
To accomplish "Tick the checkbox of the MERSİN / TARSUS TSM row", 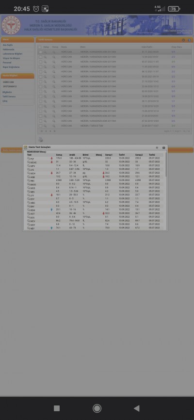I will point(40,126).
